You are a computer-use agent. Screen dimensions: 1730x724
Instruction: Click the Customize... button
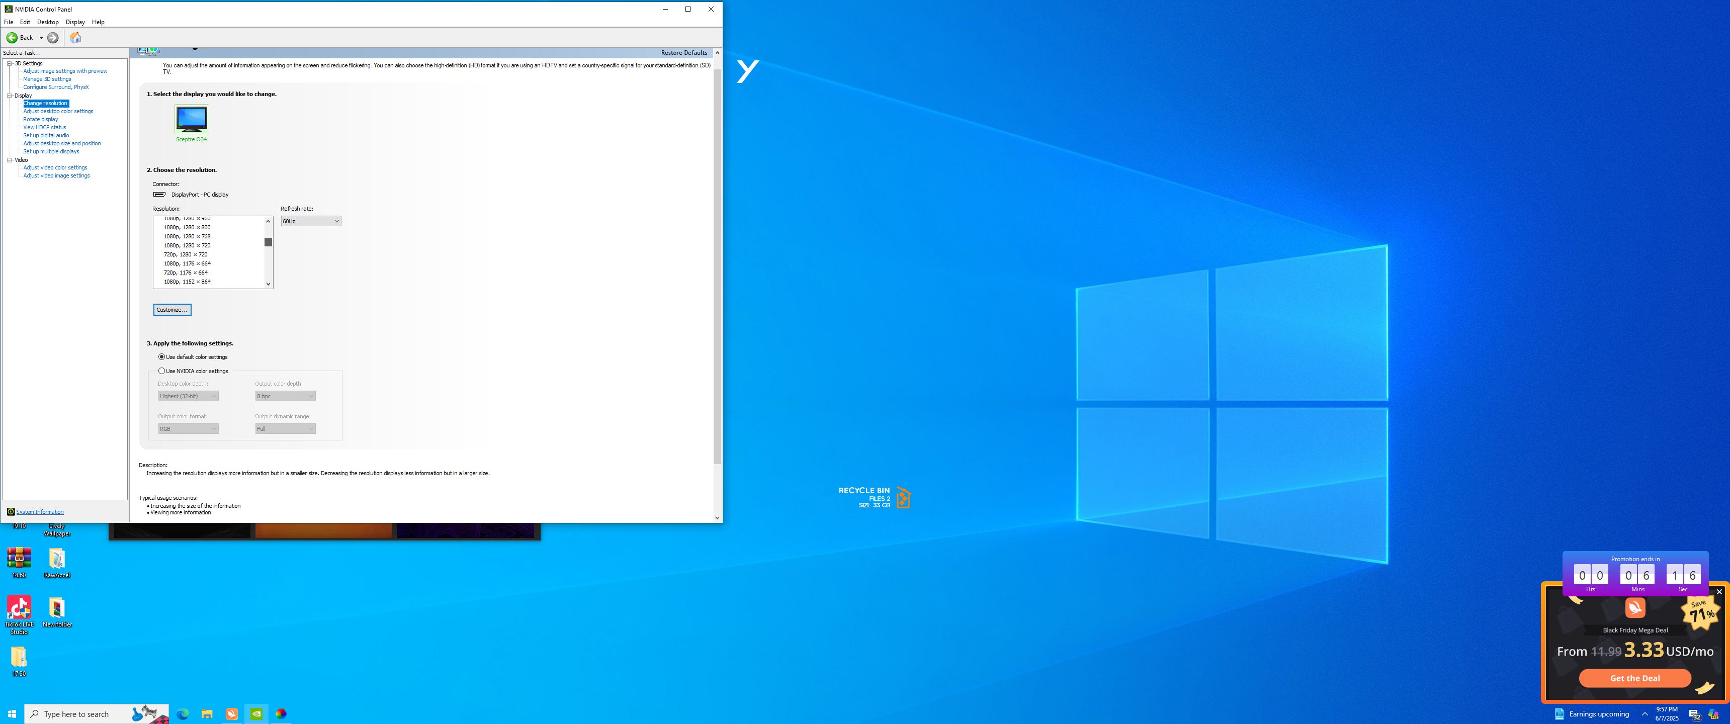coord(172,310)
